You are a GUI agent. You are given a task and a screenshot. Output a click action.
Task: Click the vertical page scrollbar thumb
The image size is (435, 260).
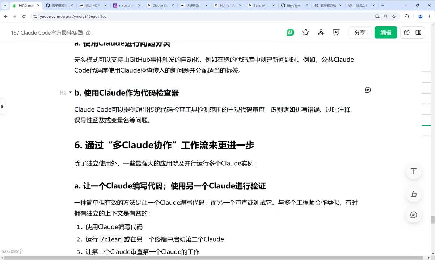(x=433, y=220)
